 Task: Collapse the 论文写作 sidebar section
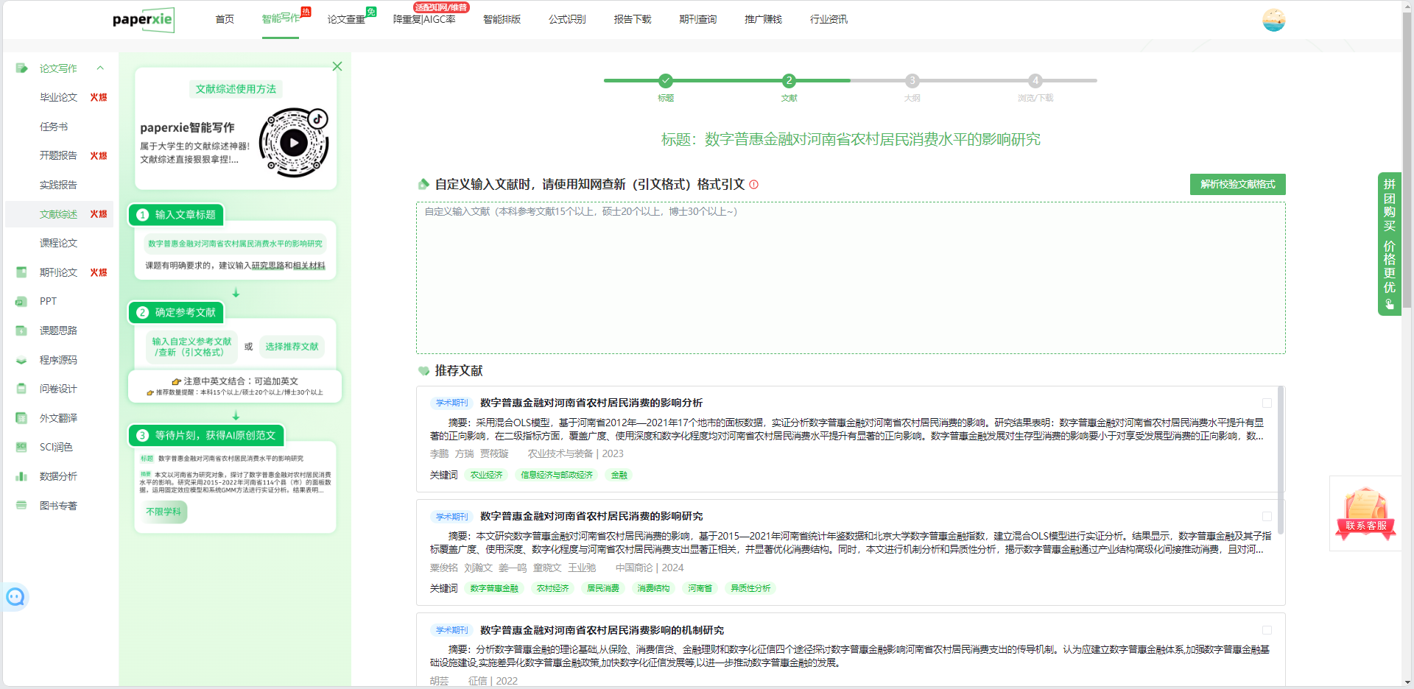point(100,68)
